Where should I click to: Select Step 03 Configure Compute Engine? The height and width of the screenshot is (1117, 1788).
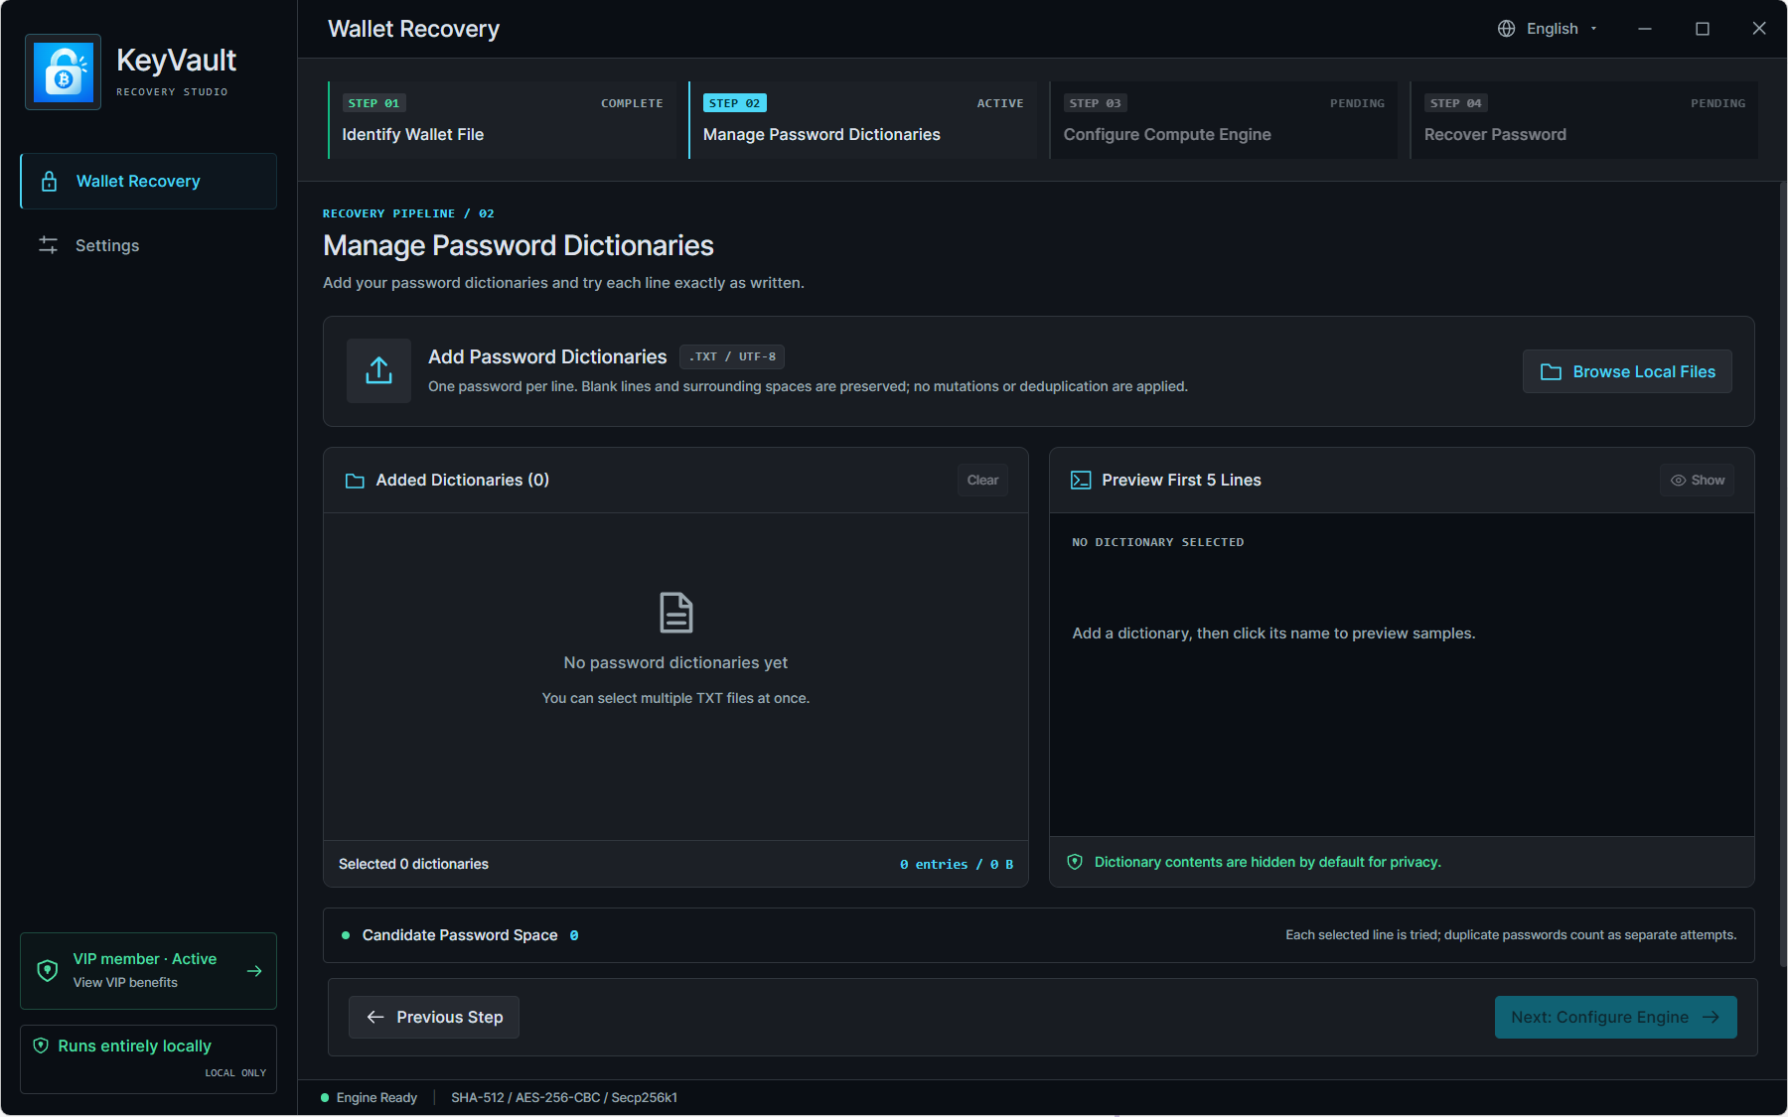[x=1223, y=120]
